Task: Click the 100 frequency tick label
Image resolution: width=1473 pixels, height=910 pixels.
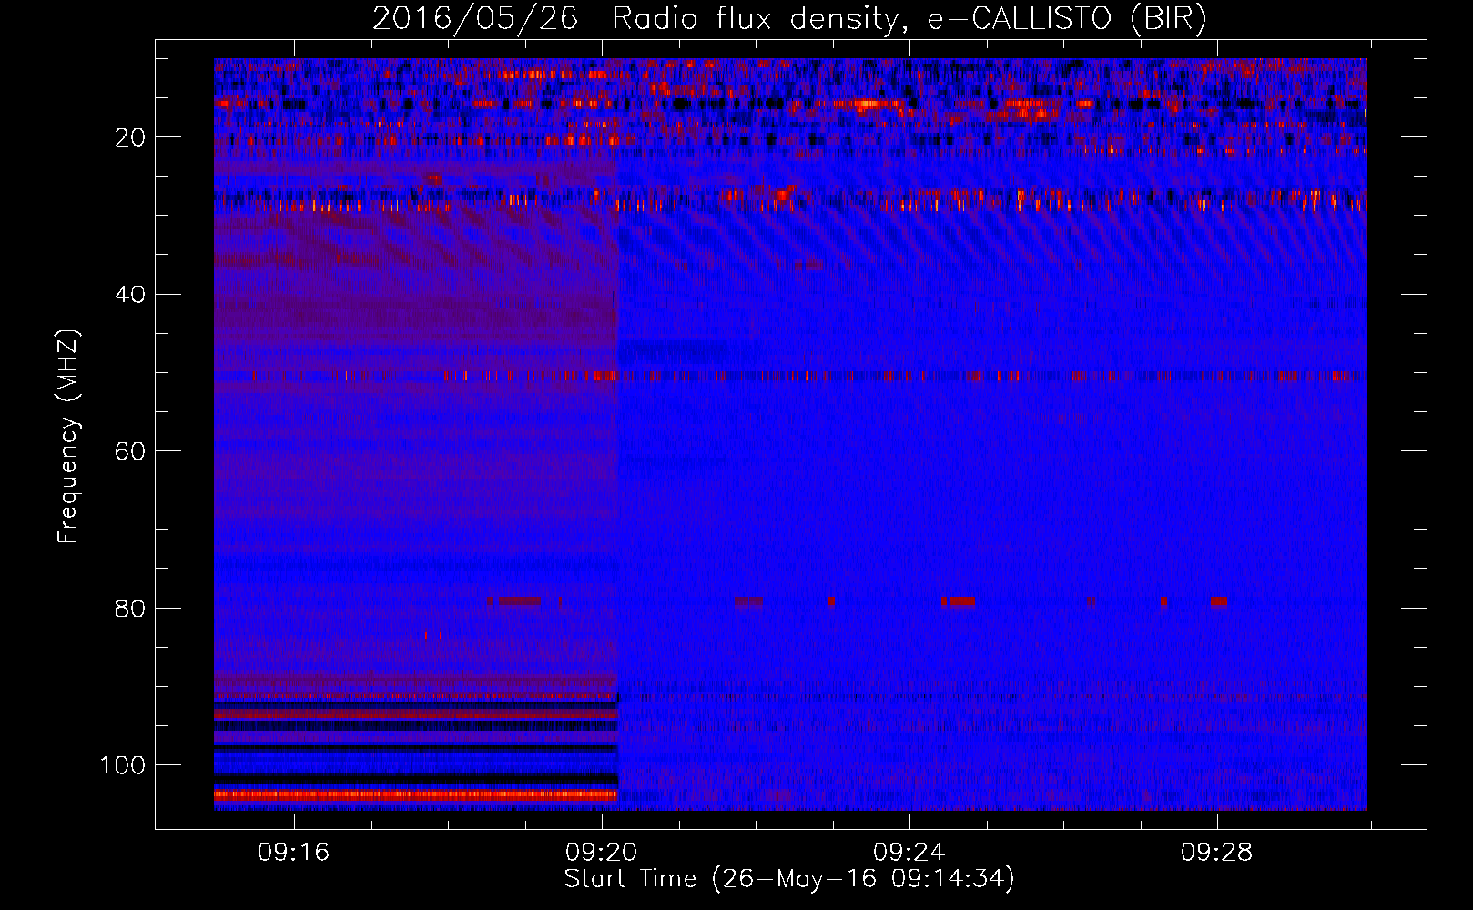Action: (123, 765)
